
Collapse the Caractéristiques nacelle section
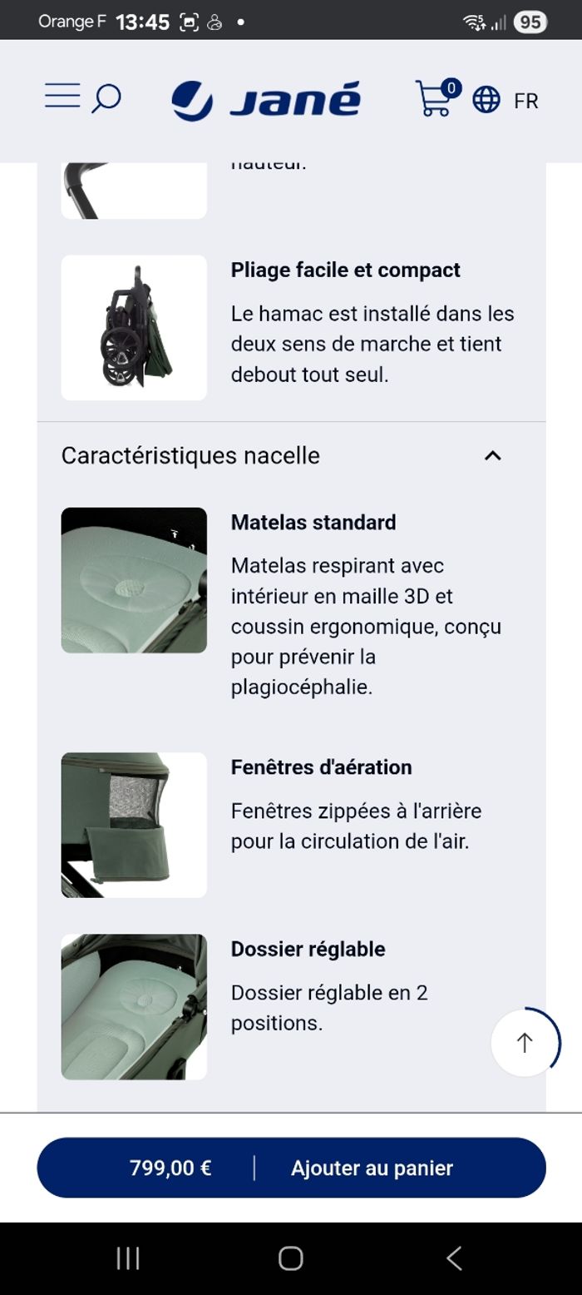click(x=493, y=455)
